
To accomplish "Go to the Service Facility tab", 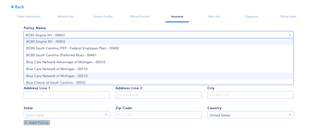I will point(103,17).
